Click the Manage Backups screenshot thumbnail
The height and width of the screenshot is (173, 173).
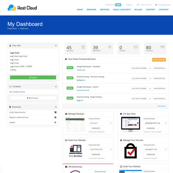(75, 125)
